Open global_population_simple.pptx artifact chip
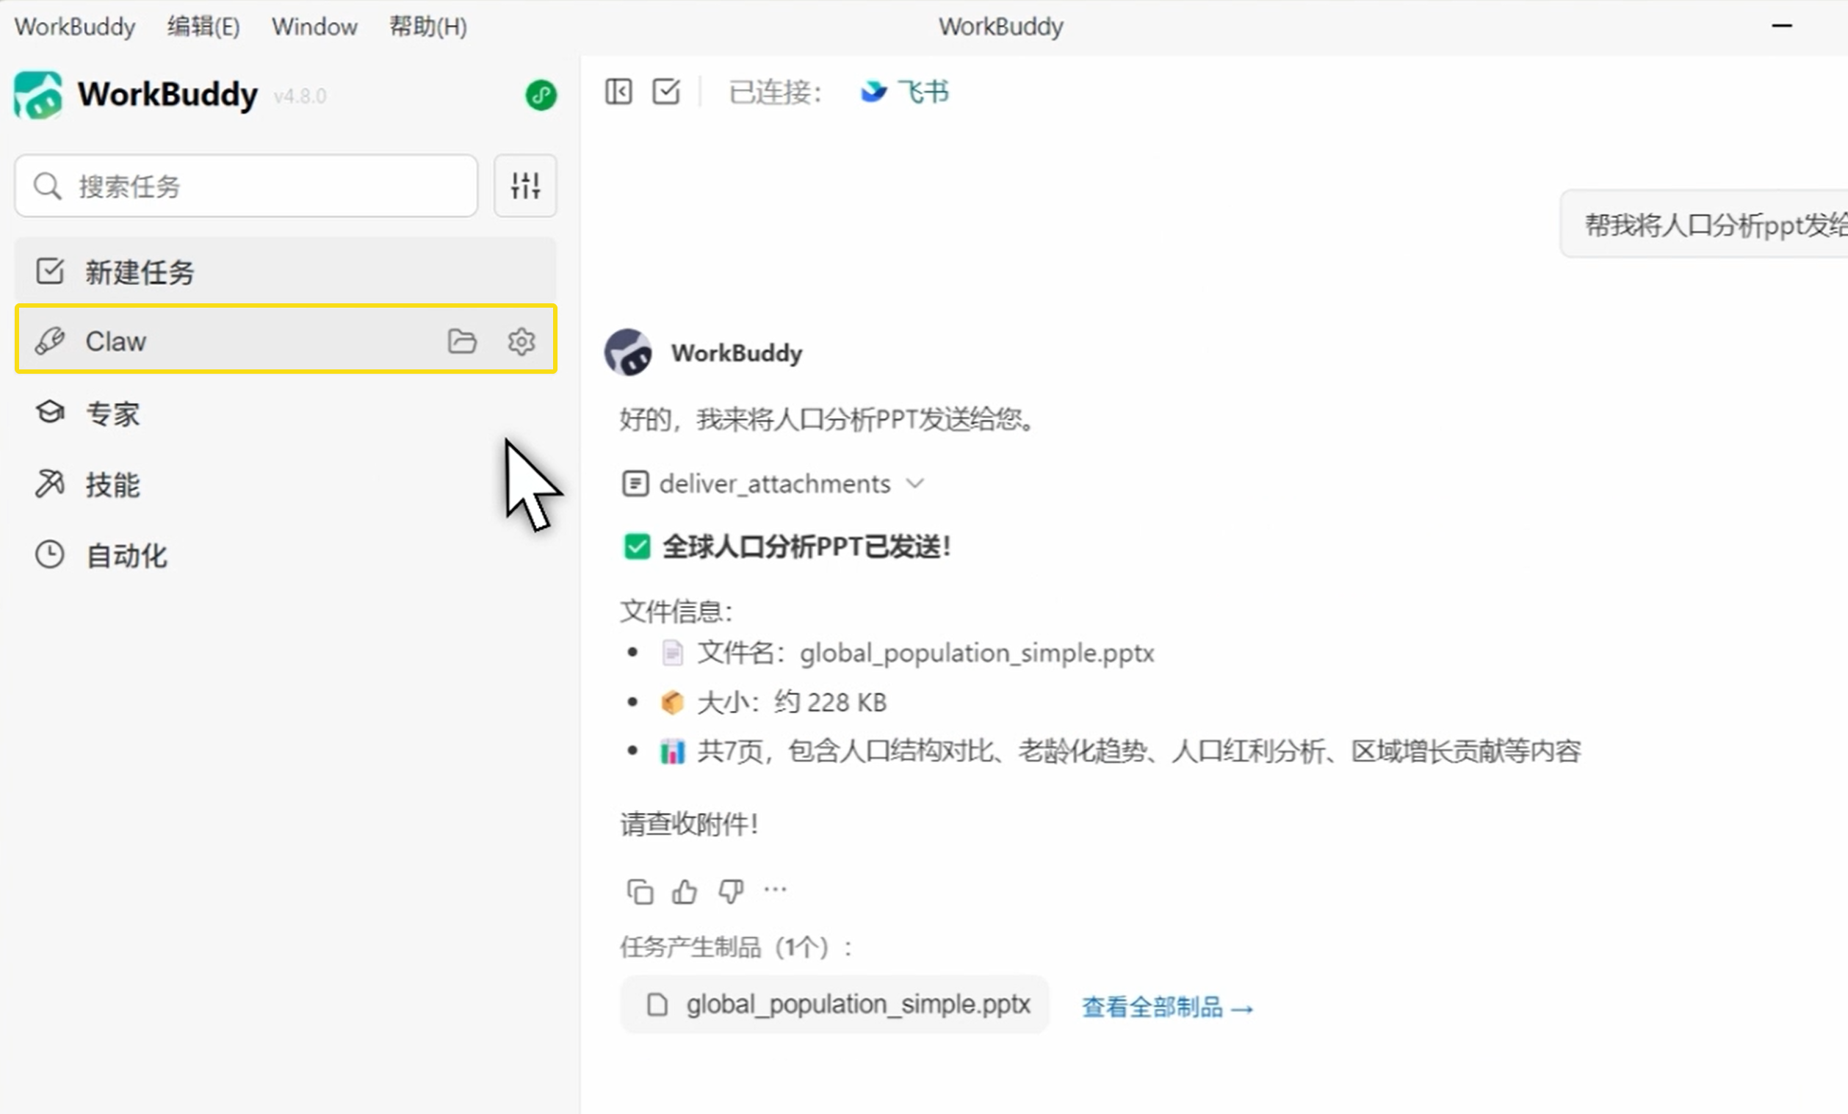This screenshot has height=1114, width=1848. pyautogui.click(x=834, y=1005)
